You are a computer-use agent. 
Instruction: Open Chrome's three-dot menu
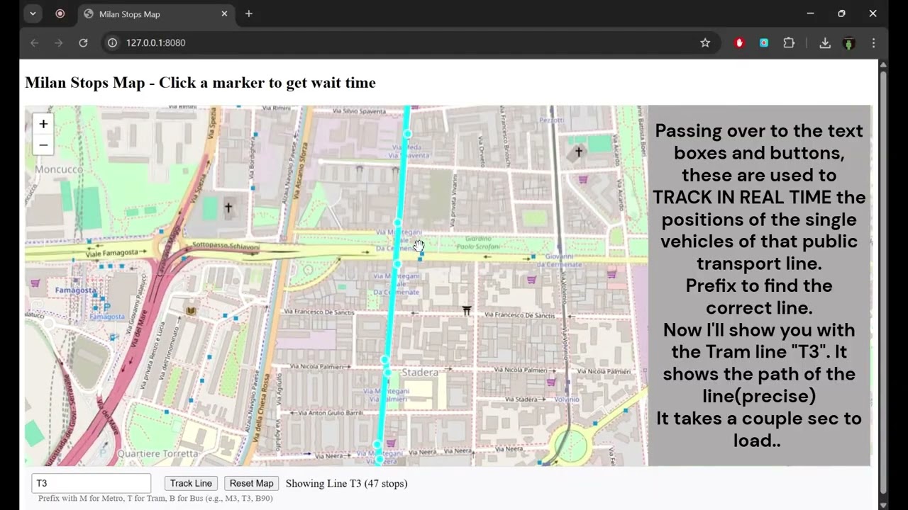873,42
